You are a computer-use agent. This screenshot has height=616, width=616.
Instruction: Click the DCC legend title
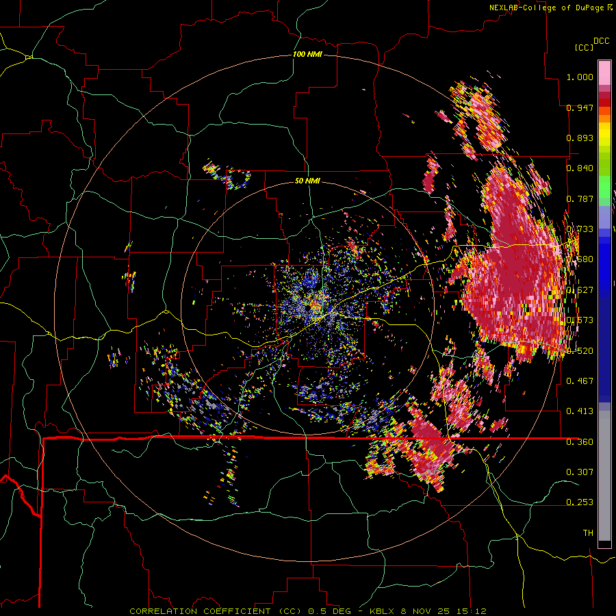[601, 41]
